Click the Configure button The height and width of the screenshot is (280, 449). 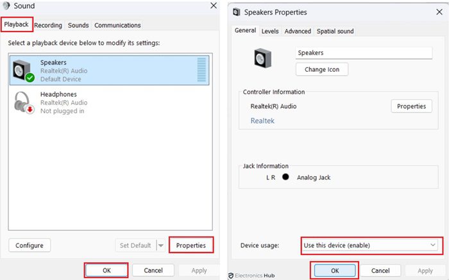point(30,245)
